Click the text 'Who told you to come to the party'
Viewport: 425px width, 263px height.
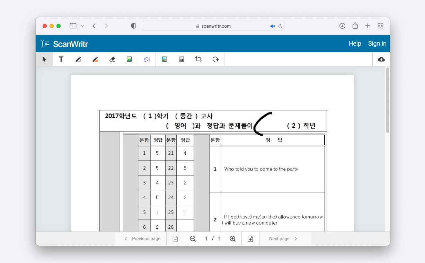click(x=261, y=169)
